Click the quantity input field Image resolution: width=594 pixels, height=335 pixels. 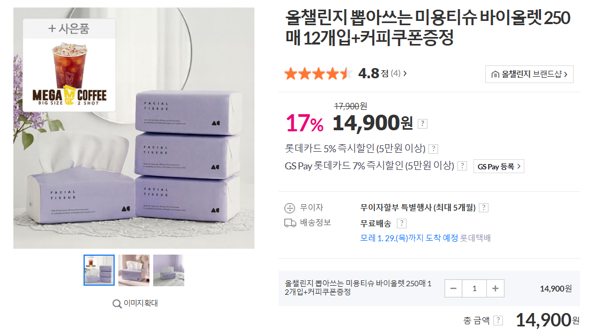click(x=475, y=289)
